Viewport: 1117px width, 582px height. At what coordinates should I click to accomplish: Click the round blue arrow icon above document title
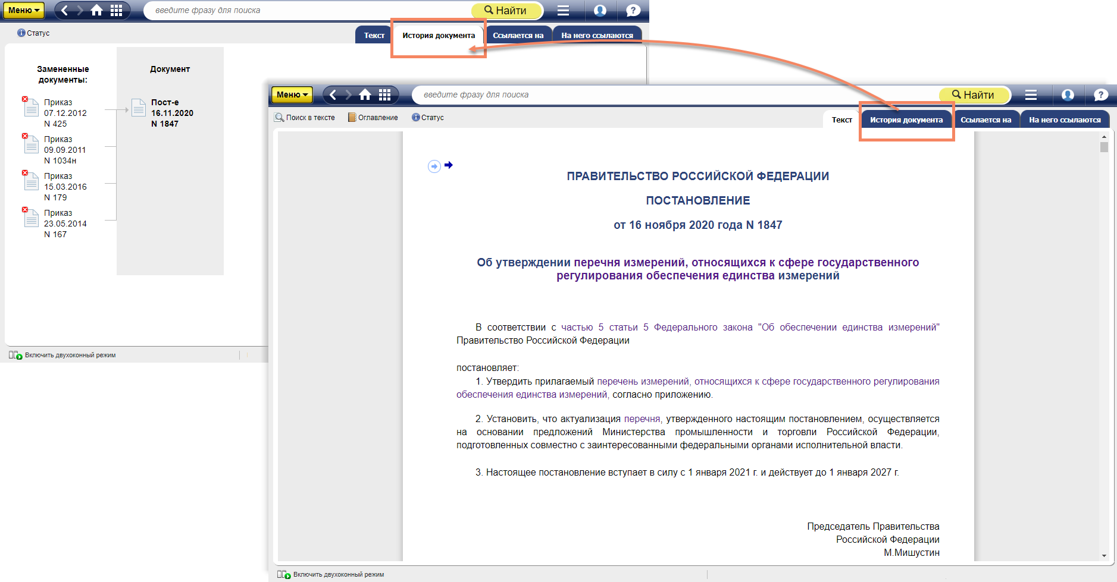click(x=434, y=166)
